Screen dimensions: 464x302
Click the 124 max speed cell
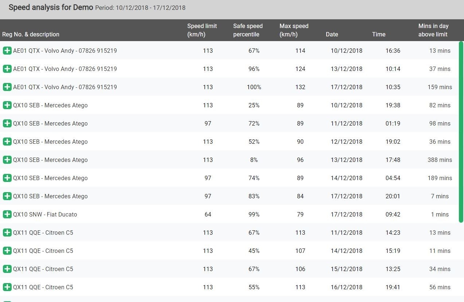coord(300,69)
